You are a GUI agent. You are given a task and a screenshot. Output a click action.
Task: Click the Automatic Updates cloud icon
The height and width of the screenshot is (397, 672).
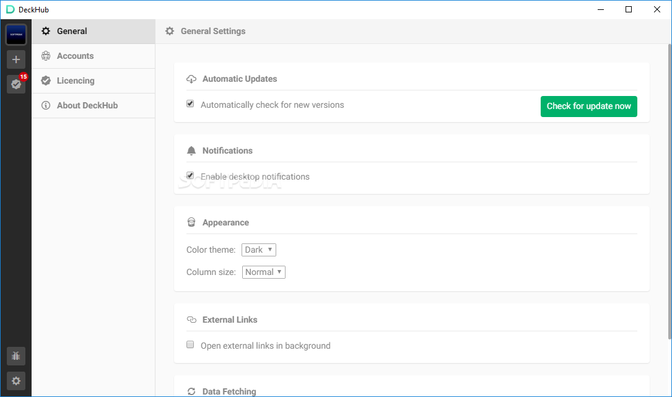191,79
